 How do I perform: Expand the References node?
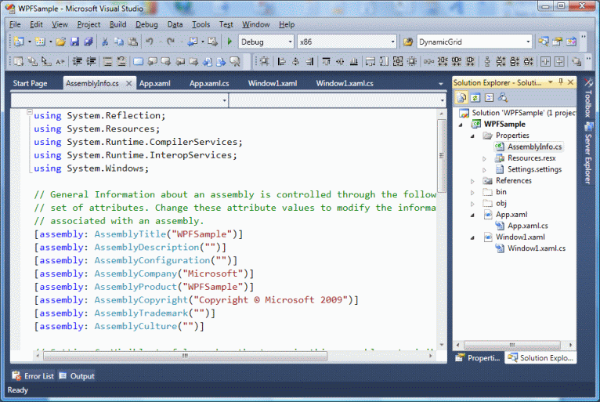coord(473,181)
